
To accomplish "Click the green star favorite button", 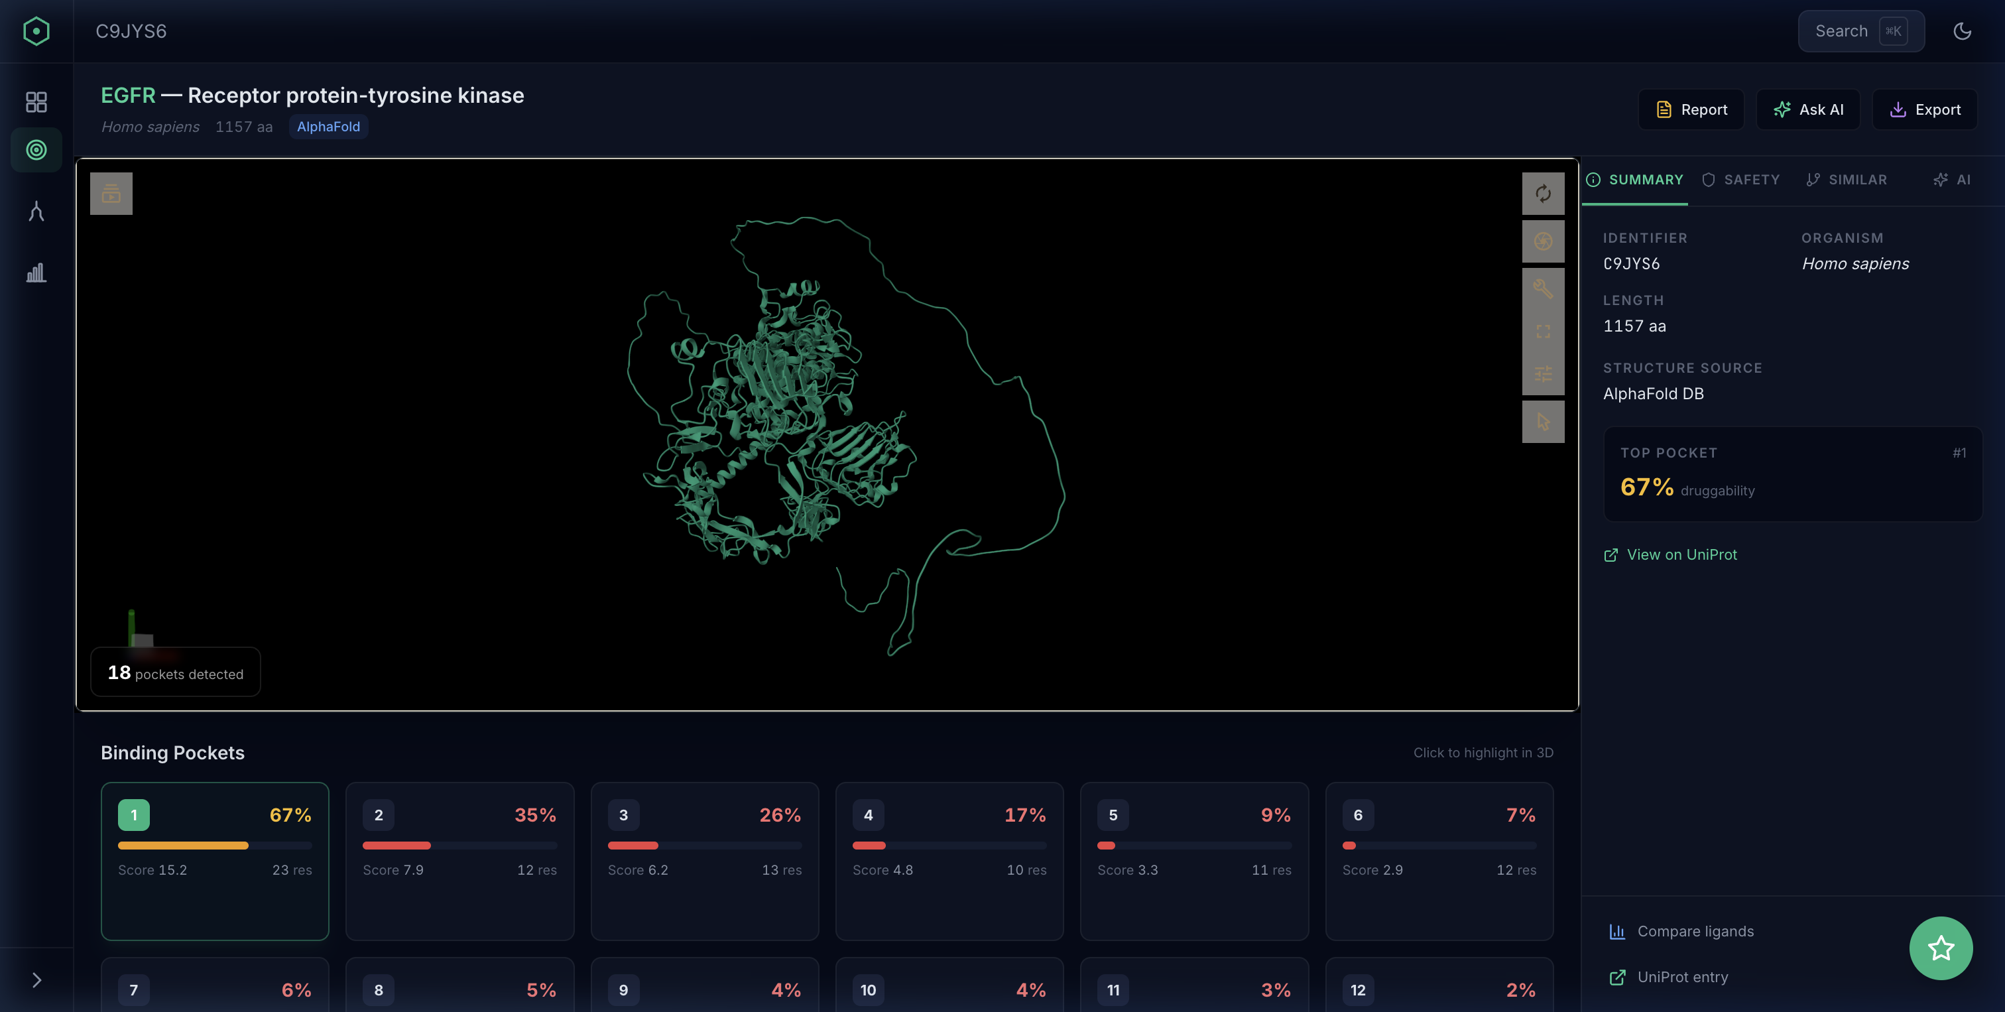I will 1941,948.
